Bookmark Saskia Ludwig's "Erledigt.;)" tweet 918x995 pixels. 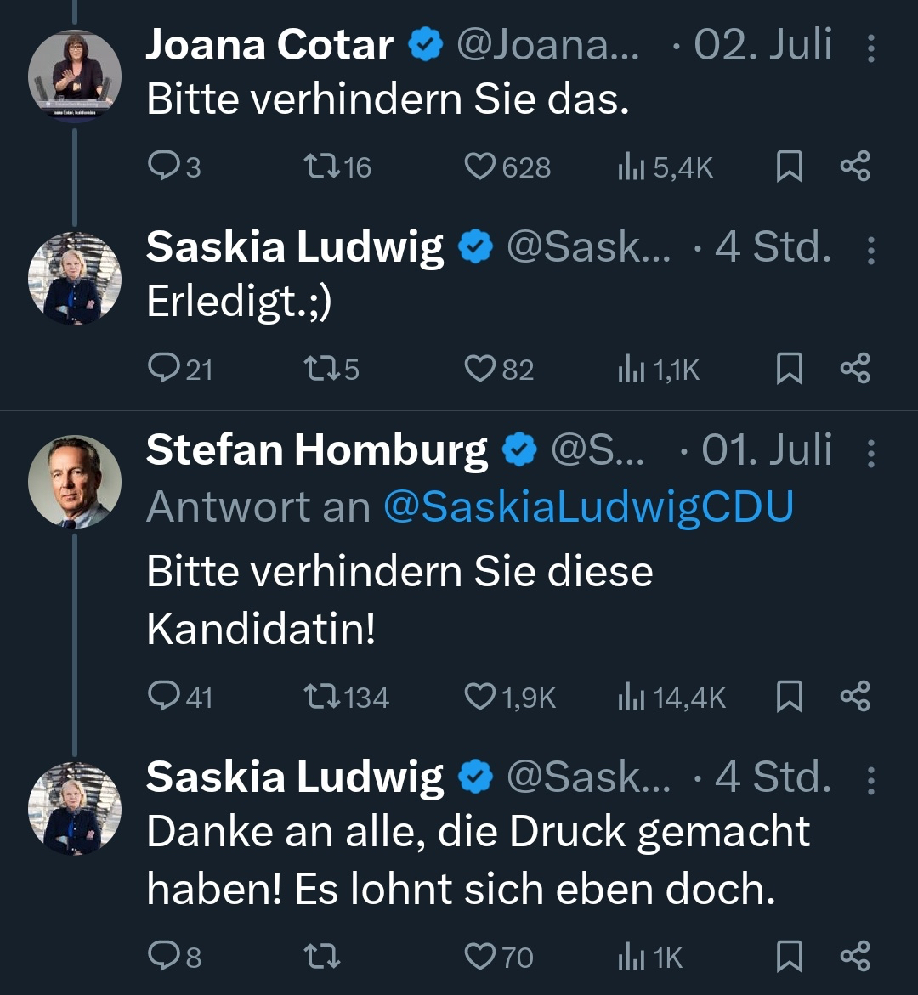pos(790,369)
